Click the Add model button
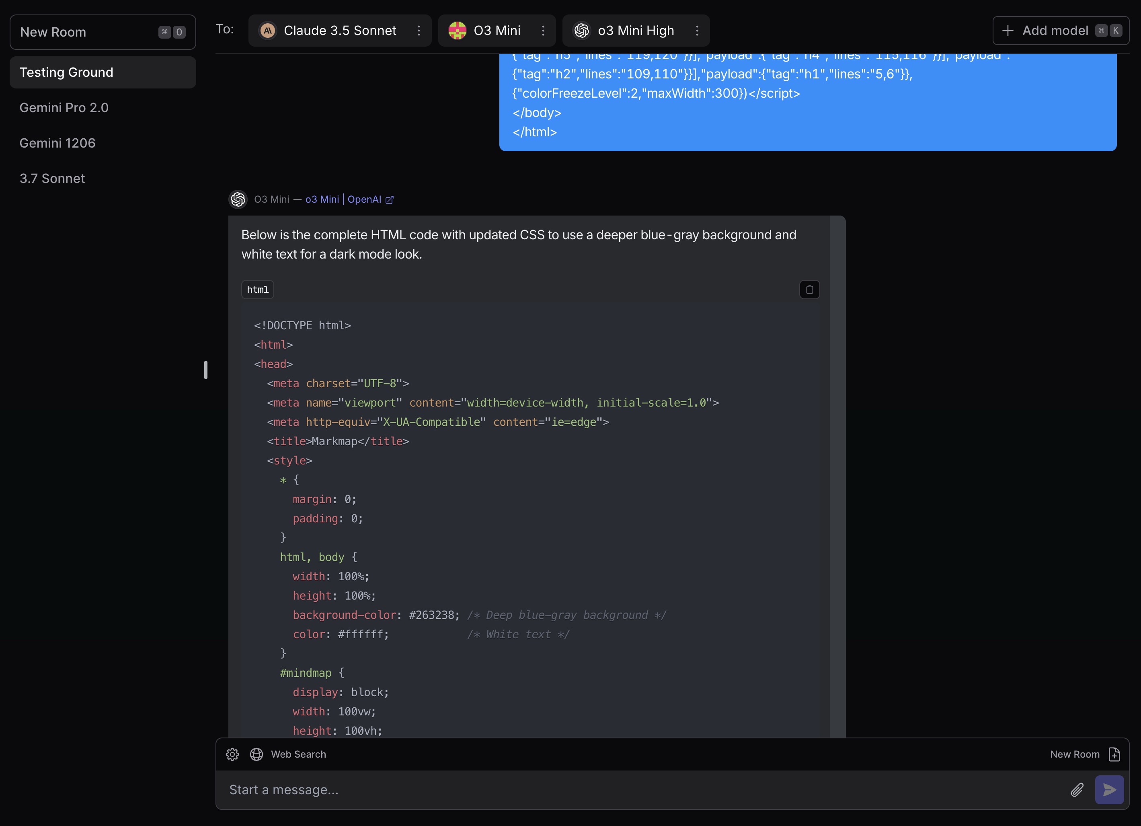Screen dimensions: 1141x826 coord(1061,31)
